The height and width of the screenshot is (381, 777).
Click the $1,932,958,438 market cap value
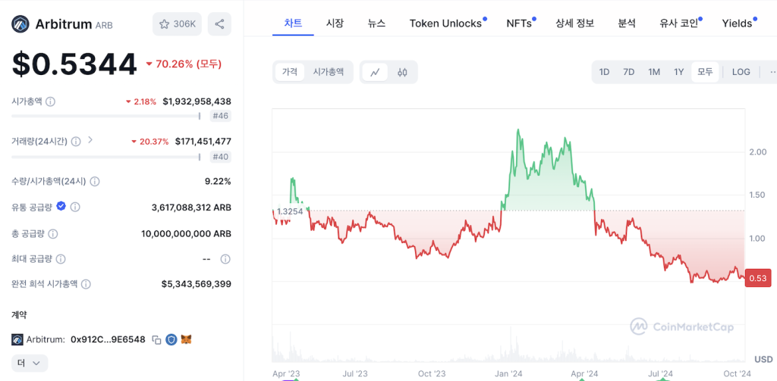tap(197, 101)
